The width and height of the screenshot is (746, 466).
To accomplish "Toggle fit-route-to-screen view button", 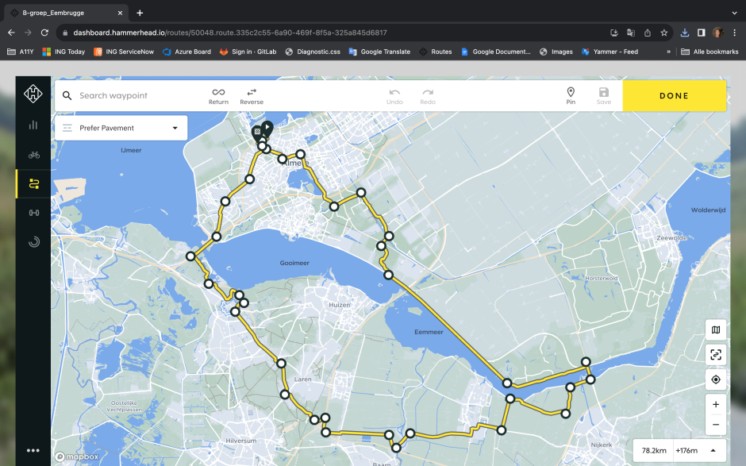I will (716, 355).
